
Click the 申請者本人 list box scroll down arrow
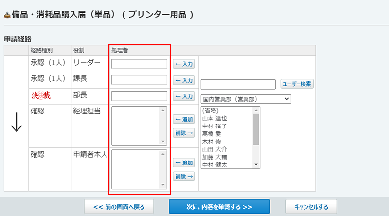click(163, 185)
